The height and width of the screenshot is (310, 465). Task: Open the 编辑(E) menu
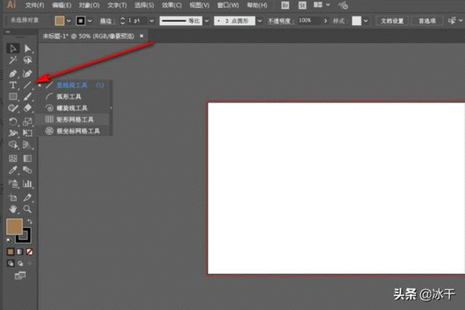point(62,5)
